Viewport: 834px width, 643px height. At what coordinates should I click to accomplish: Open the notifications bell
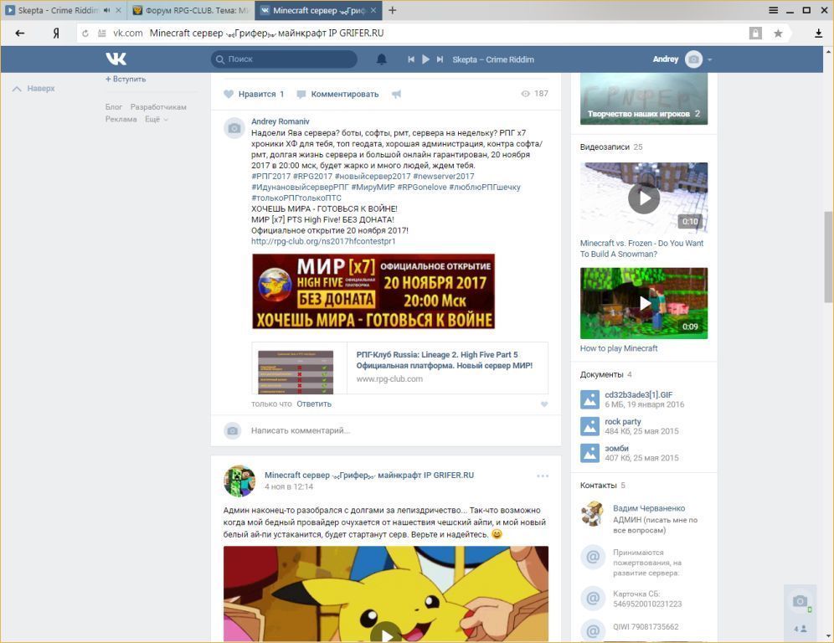point(381,59)
